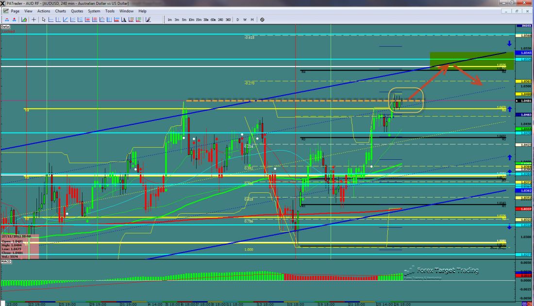Select the pencil drawing tool icon
Image resolution: width=534 pixels, height=306 pixels.
[x=148, y=20]
